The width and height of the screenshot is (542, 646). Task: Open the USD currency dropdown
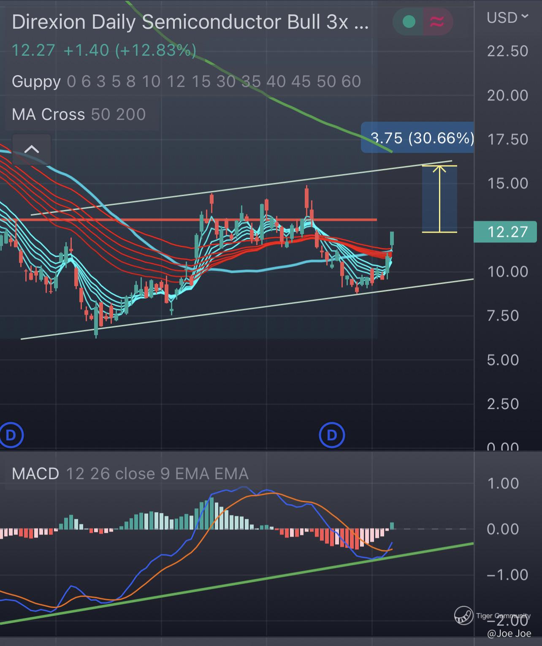point(507,18)
